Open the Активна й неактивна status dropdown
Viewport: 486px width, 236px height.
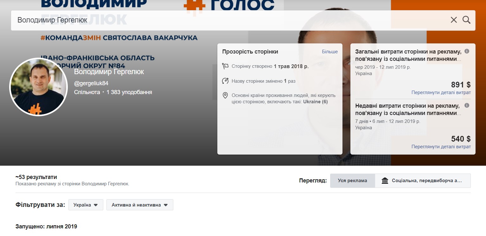pos(140,205)
